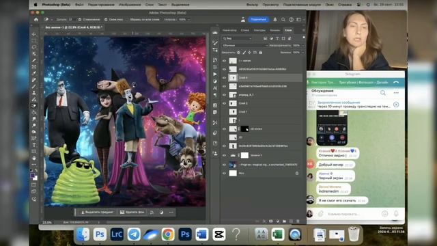This screenshot has width=437, height=246.
Task: Select the Clone Stamp tool
Action: click(34, 93)
